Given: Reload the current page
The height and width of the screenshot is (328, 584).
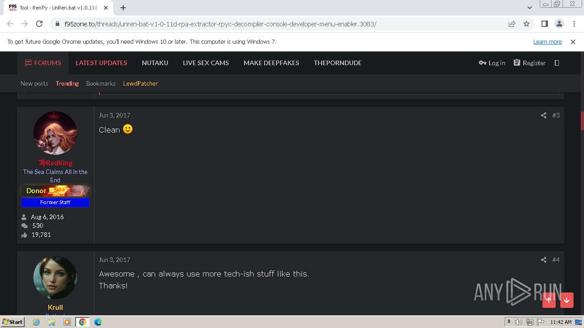Looking at the screenshot, I should click(x=39, y=24).
